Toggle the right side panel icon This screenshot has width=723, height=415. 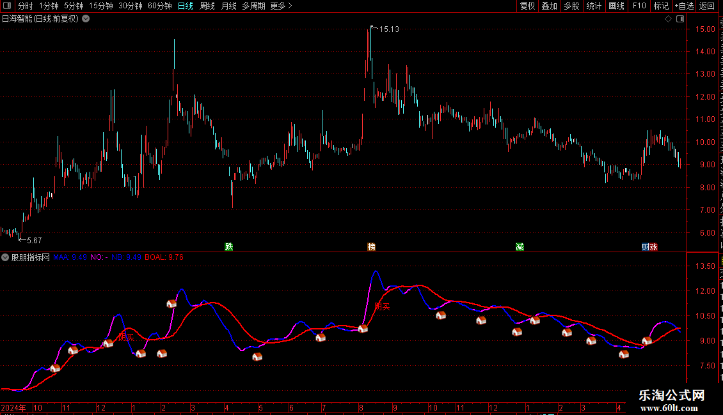680,19
